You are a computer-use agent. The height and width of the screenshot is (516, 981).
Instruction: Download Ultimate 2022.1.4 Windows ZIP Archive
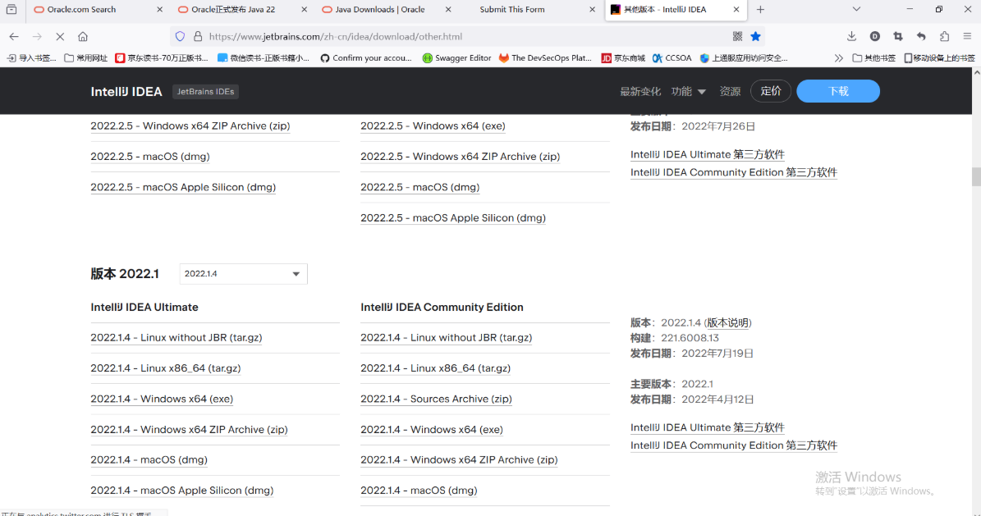[189, 430]
